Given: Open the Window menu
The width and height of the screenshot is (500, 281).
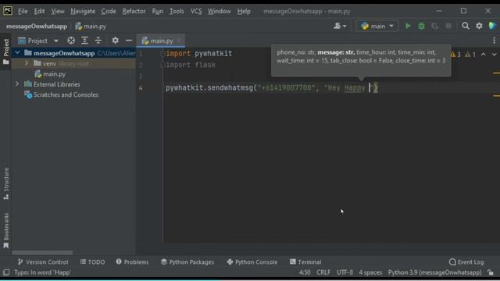Looking at the screenshot, I should pyautogui.click(x=219, y=11).
